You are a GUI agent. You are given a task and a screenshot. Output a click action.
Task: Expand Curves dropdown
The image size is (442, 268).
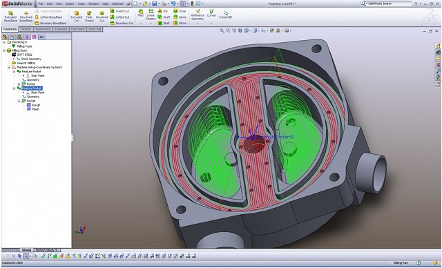(x=211, y=24)
